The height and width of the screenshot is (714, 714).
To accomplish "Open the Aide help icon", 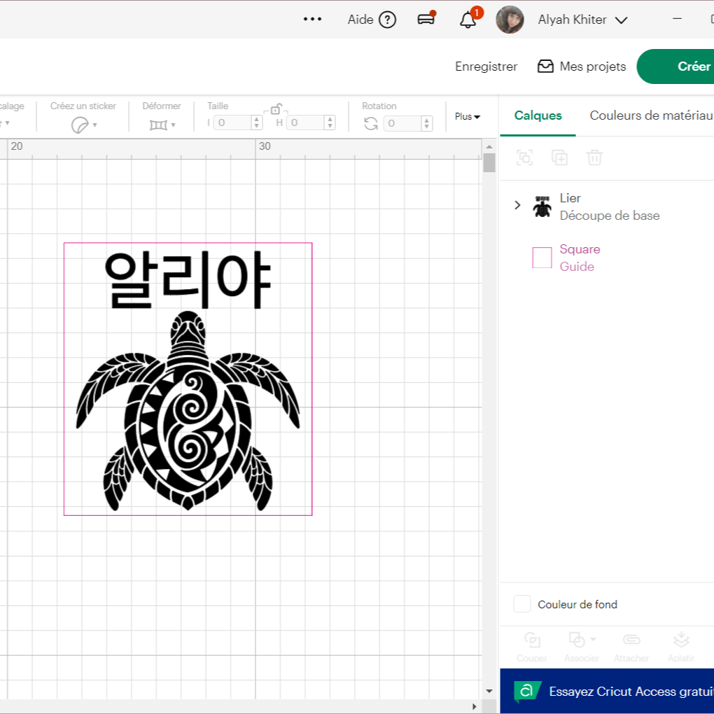I will [x=387, y=20].
